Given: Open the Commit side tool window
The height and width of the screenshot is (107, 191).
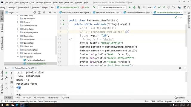Looking at the screenshot, I should tap(2, 28).
